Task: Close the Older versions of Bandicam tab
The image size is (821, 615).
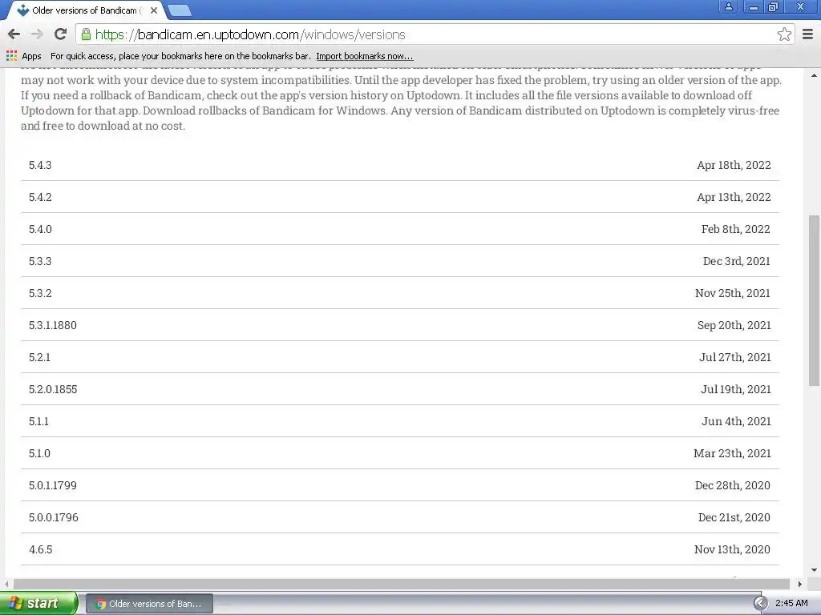Action: point(153,10)
